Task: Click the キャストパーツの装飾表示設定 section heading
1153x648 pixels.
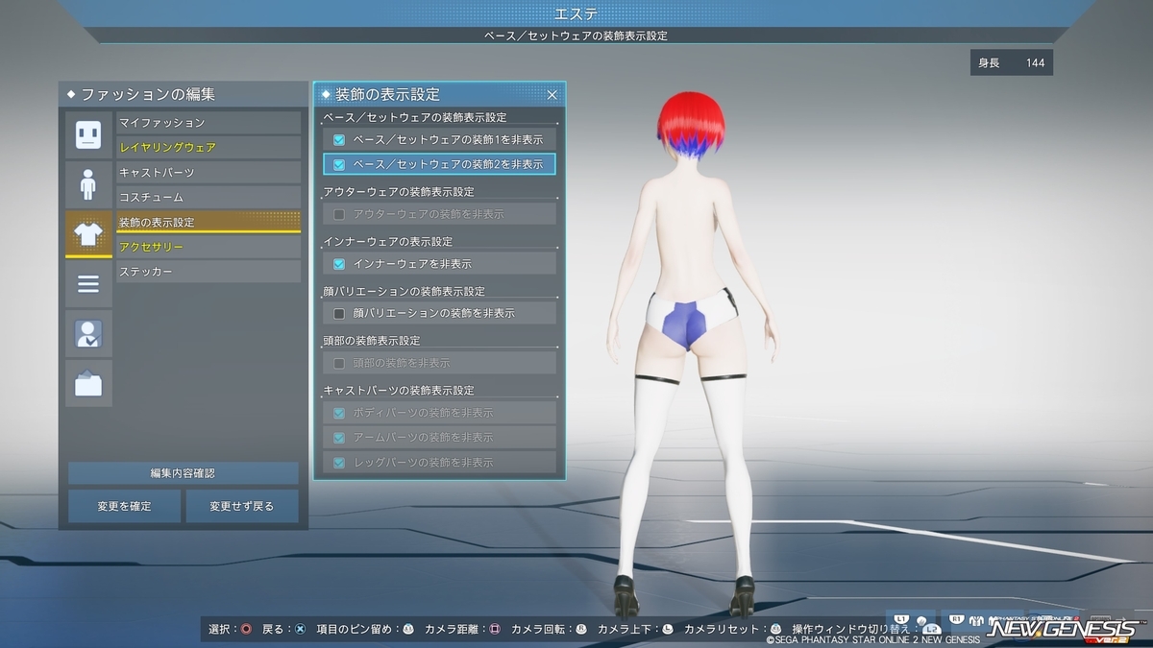Action: point(399,391)
